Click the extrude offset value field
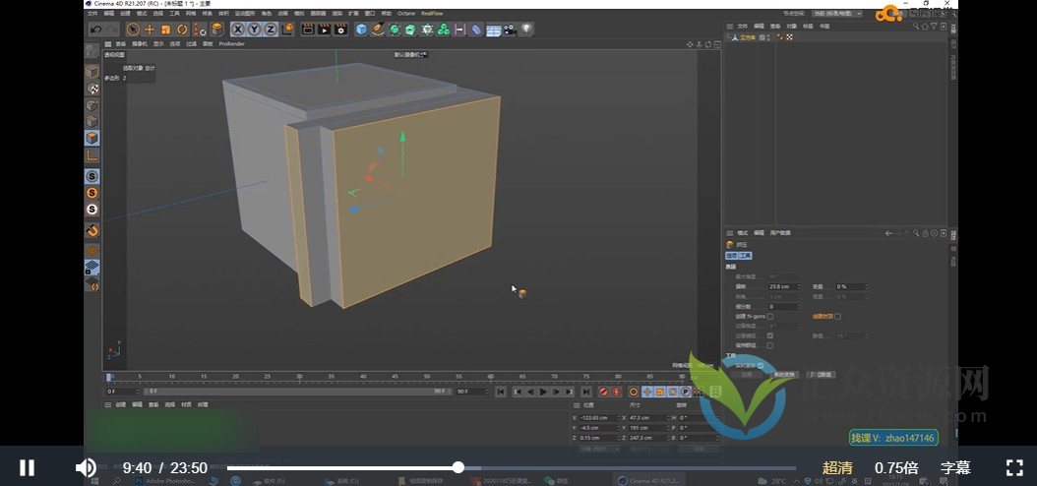This screenshot has height=486, width=1037. (780, 286)
